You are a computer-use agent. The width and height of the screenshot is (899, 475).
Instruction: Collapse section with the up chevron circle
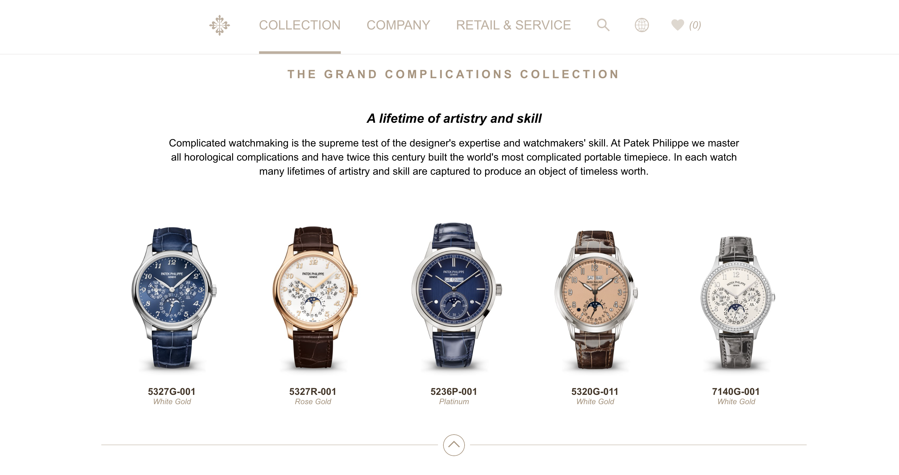point(454,445)
